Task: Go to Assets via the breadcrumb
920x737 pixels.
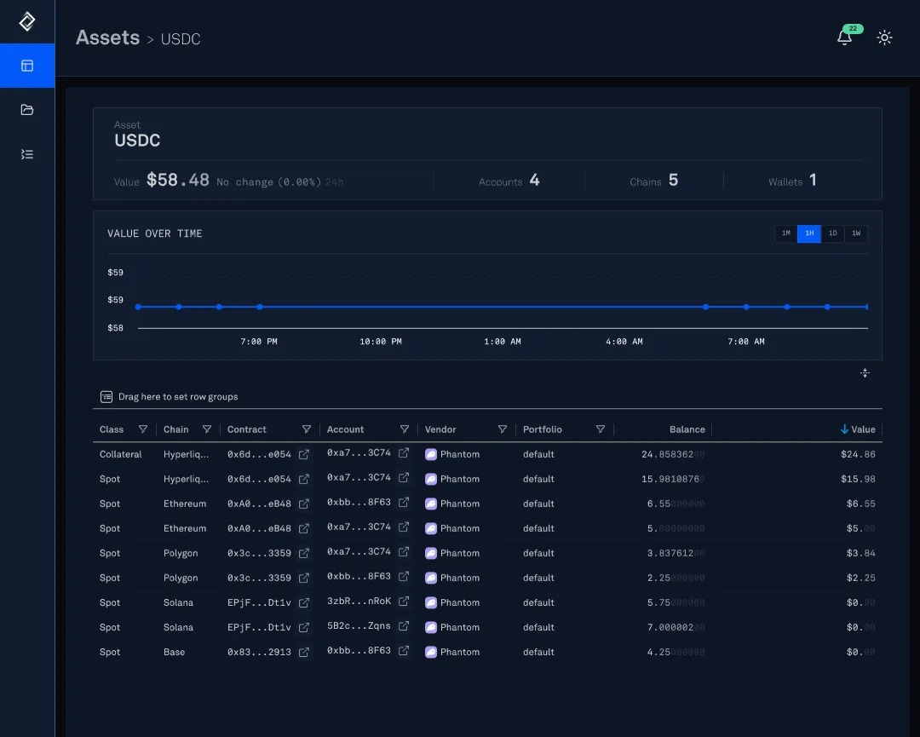Action: click(x=107, y=37)
